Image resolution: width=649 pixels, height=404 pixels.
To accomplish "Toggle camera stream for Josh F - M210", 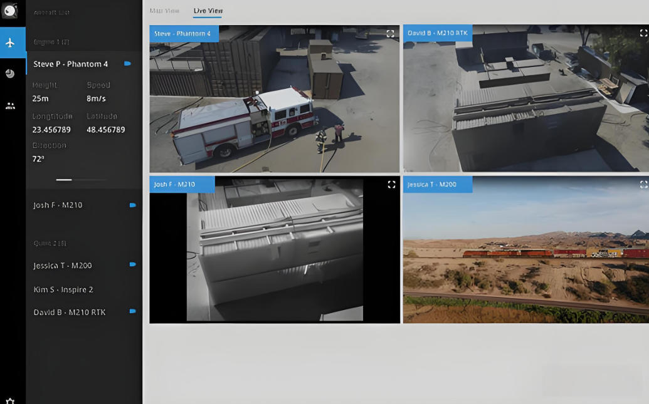I will coord(132,205).
